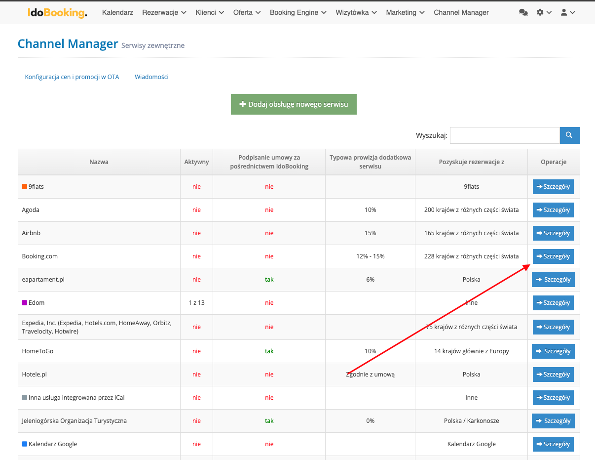Open the Wiadomości link
595x460 pixels.
pos(151,77)
